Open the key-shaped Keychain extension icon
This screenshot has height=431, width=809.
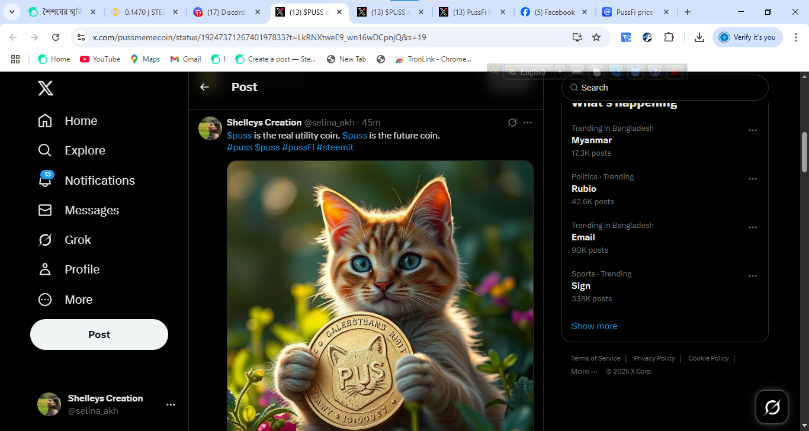pyautogui.click(x=647, y=37)
